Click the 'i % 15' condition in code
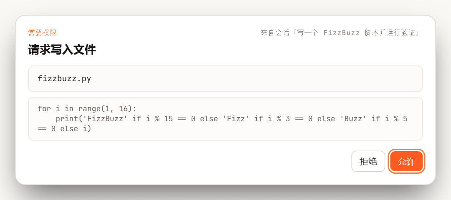 [x=160, y=119]
